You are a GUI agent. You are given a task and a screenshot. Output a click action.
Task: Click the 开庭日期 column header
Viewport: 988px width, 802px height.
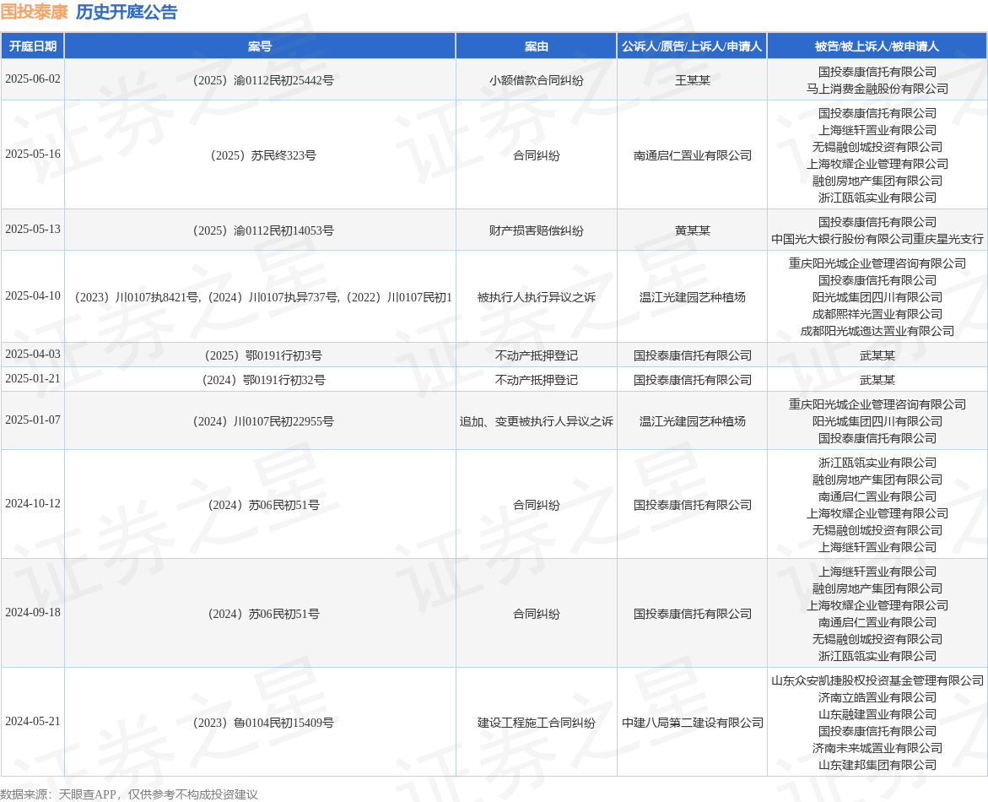[33, 46]
